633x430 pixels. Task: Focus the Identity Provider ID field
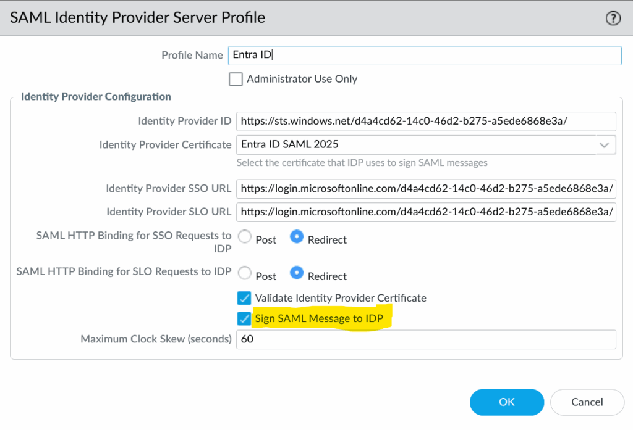pos(426,122)
